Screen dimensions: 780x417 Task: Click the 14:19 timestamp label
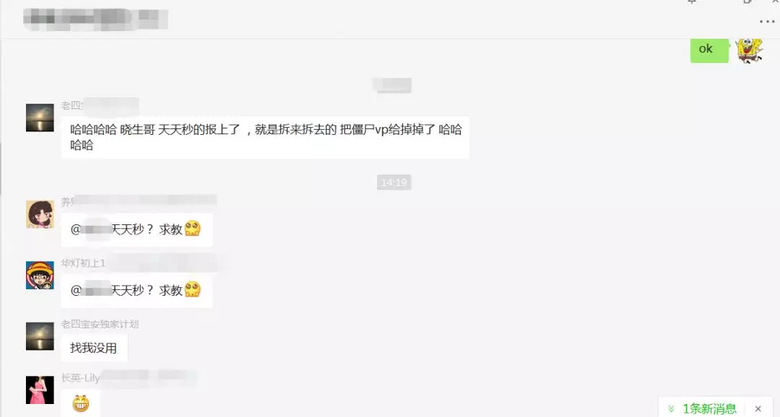click(x=394, y=183)
